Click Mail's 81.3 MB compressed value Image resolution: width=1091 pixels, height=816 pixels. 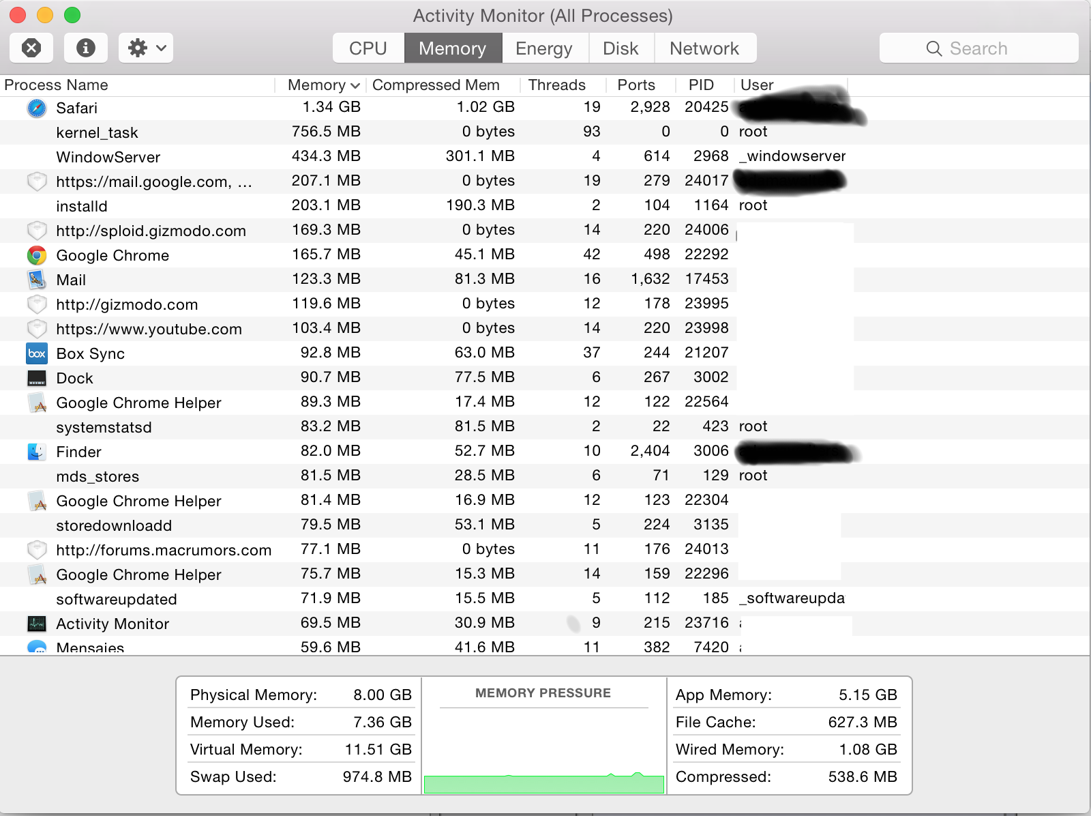pyautogui.click(x=485, y=279)
